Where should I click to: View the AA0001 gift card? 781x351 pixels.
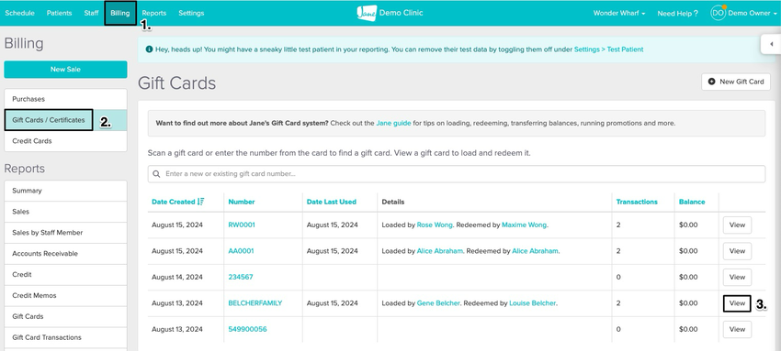(737, 251)
